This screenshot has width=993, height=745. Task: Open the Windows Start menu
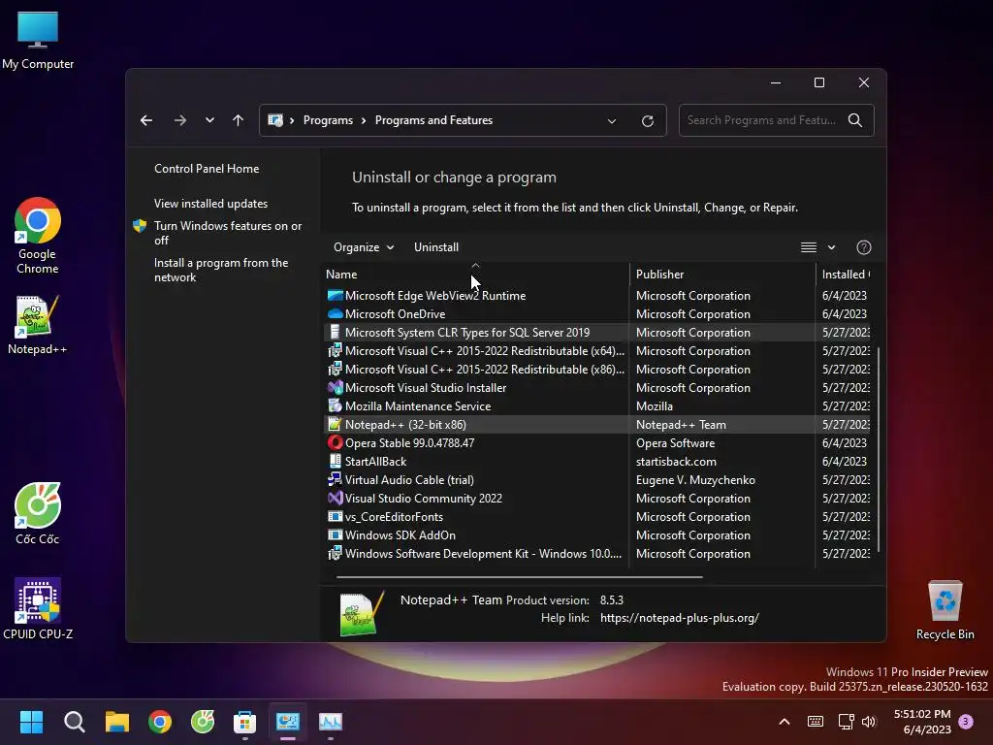tap(31, 722)
